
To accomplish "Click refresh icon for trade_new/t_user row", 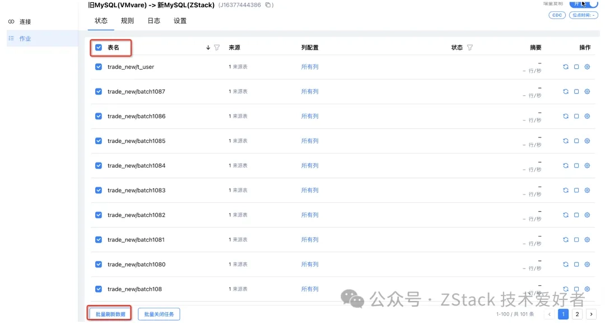I will click(565, 67).
